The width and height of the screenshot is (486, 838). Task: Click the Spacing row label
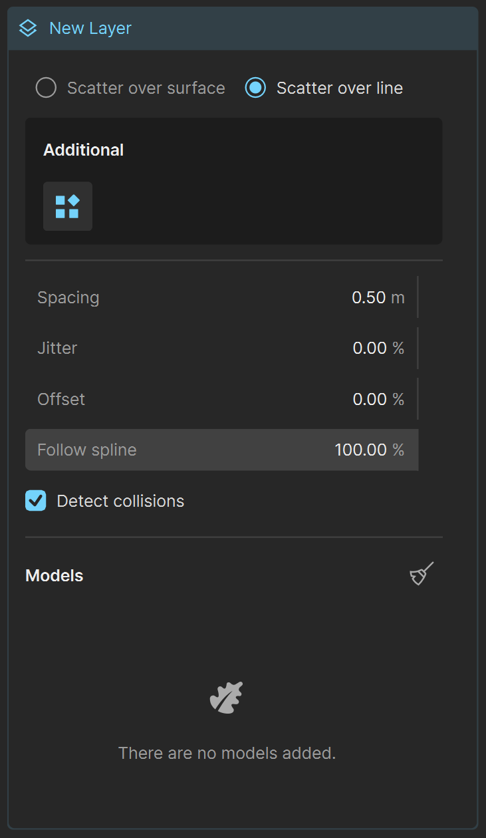pyautogui.click(x=68, y=297)
